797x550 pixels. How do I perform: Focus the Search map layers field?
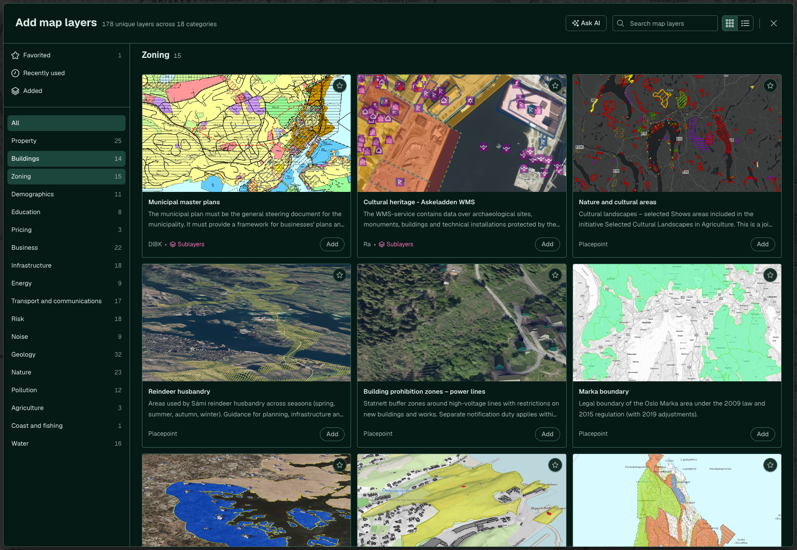(x=665, y=23)
